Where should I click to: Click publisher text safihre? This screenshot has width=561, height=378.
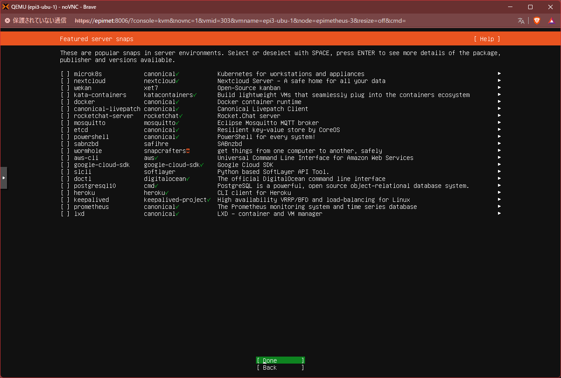coord(156,144)
